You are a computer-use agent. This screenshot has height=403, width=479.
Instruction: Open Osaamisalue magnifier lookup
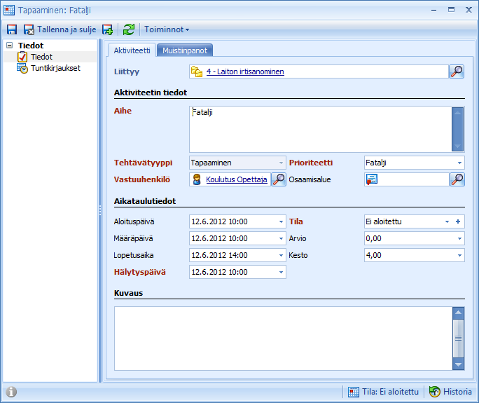[x=457, y=179]
